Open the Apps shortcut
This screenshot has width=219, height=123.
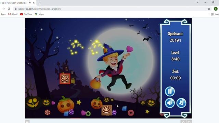[x=3, y=14]
